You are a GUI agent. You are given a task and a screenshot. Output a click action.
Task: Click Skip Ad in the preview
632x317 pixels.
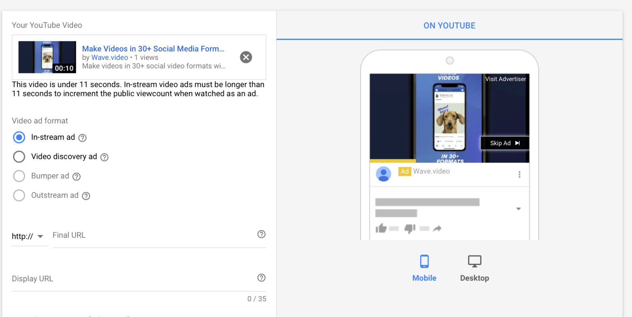pyautogui.click(x=505, y=143)
